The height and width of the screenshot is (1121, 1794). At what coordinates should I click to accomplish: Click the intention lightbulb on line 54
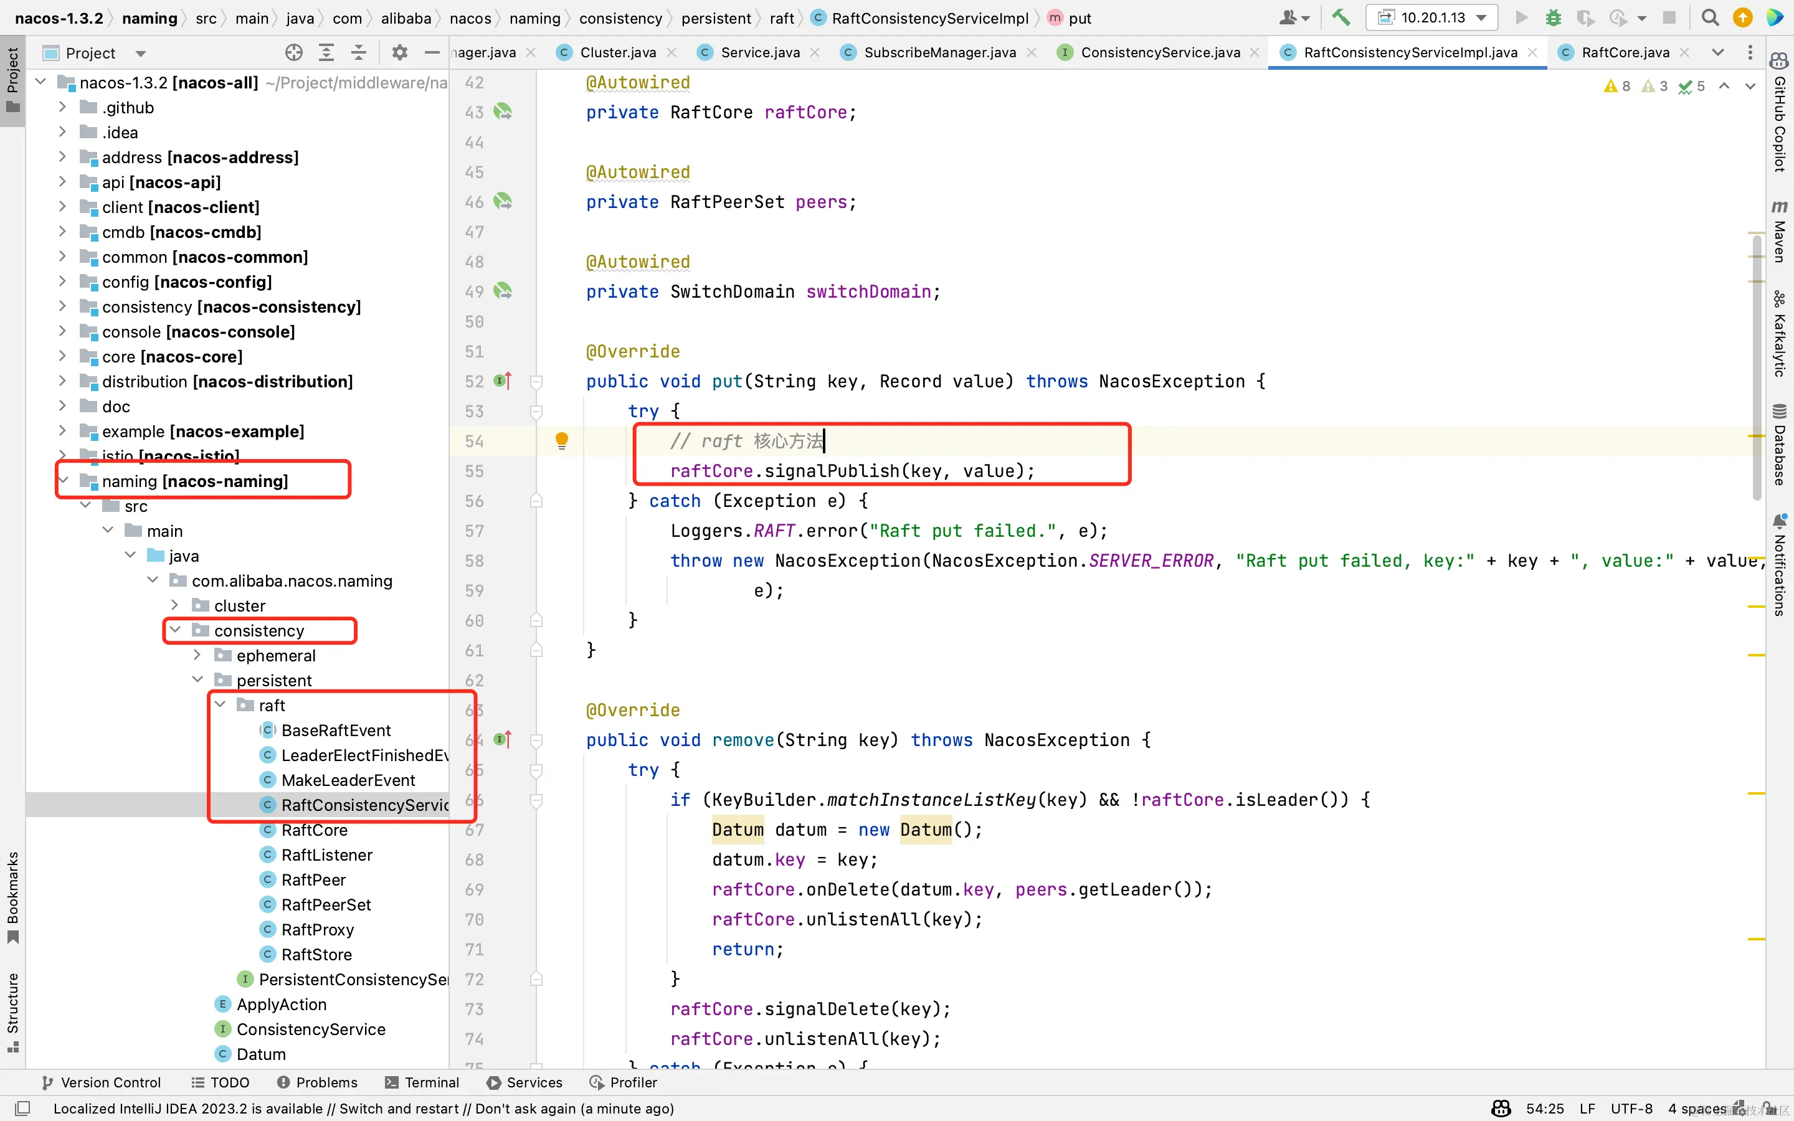coord(562,441)
